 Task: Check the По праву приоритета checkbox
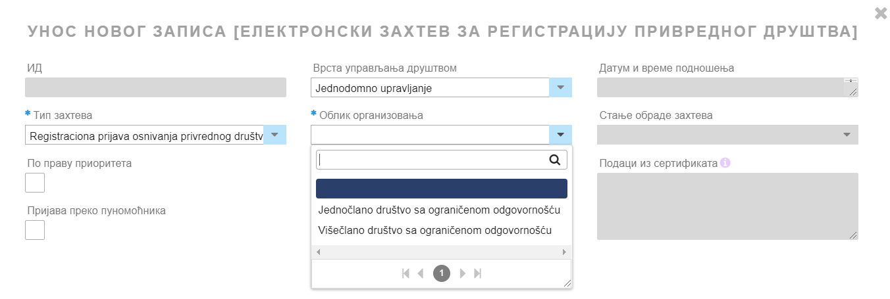point(35,183)
